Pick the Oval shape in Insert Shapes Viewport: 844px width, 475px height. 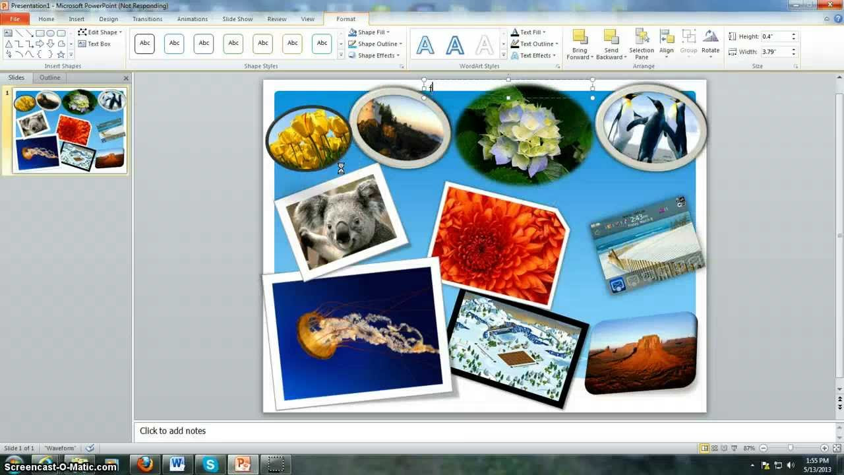[x=50, y=33]
